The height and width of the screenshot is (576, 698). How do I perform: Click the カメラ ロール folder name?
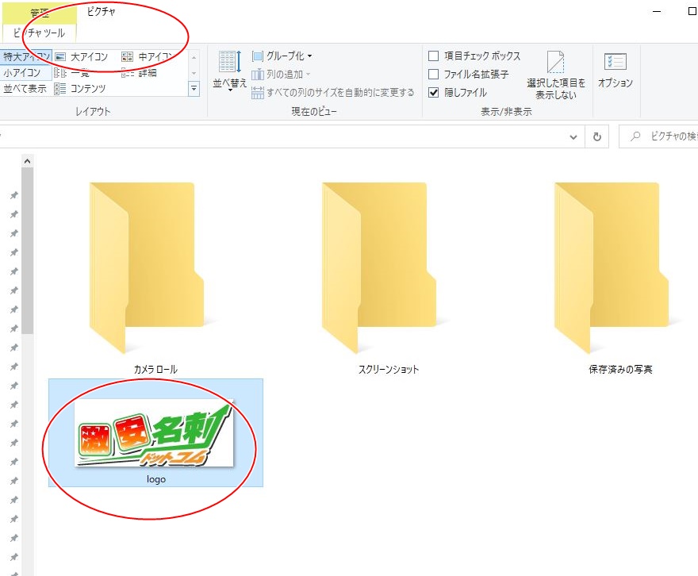tap(155, 370)
